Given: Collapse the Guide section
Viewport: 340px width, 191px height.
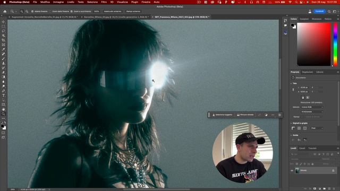Looking at the screenshot, I should pos(291,135).
